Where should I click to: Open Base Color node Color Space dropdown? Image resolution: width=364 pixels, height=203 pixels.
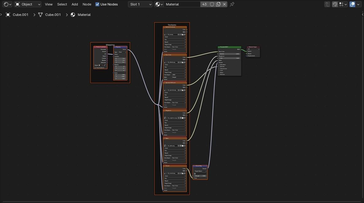pyautogui.click(x=178, y=75)
